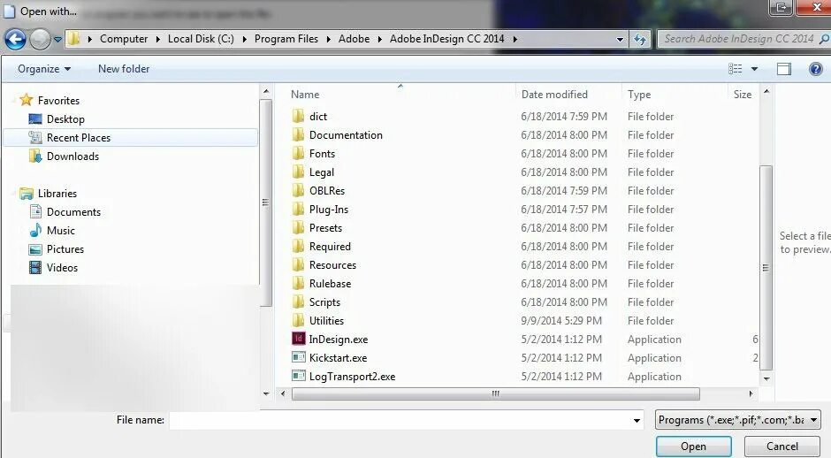Viewport: 831px width, 458px height.
Task: Select the Documentation folder icon
Action: tap(299, 134)
